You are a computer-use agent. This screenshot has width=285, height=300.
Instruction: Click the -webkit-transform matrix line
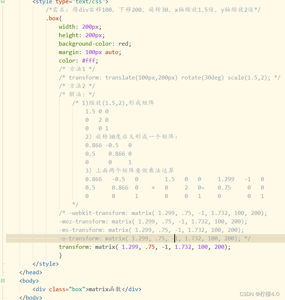pos(163,213)
